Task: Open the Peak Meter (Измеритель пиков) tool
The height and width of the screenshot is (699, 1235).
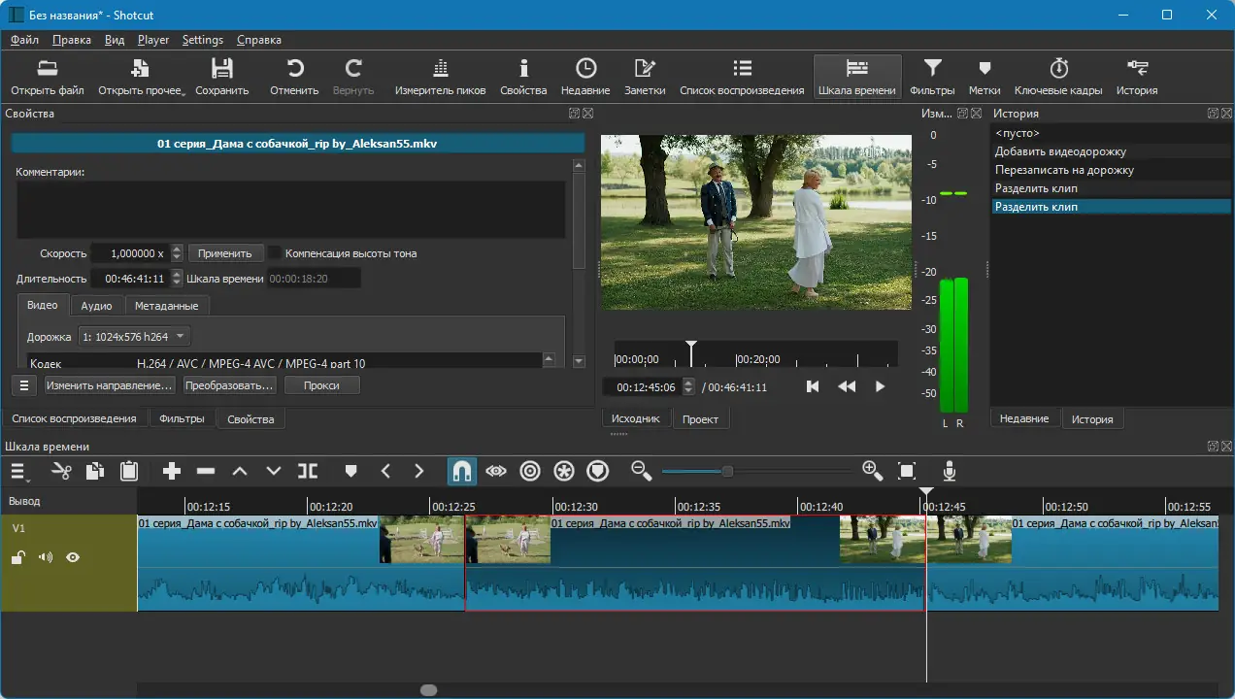Action: [440, 77]
